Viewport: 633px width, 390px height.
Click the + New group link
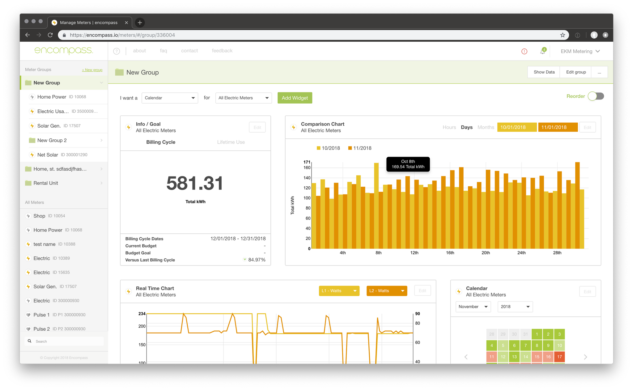pyautogui.click(x=92, y=70)
